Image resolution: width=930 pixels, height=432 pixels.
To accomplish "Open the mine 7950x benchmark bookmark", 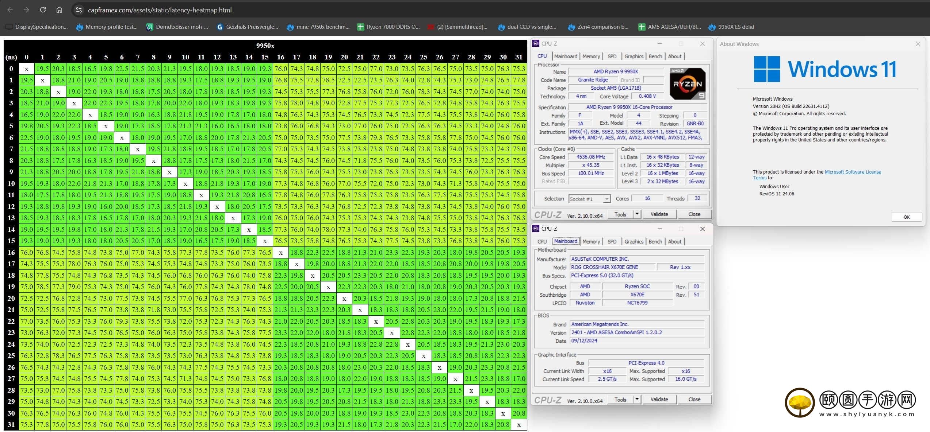I will 318,27.
